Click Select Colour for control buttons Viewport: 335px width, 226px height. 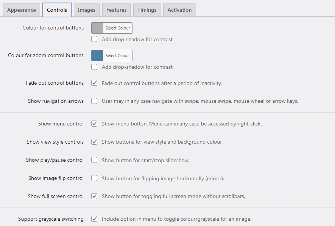[118, 28]
